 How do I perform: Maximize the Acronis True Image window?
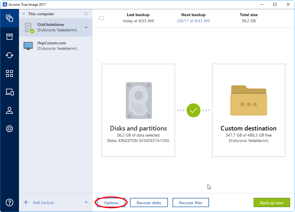(275, 4)
